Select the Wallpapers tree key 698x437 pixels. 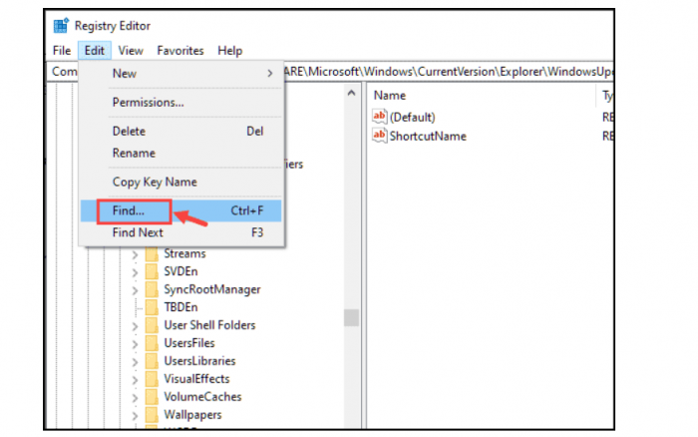192,414
